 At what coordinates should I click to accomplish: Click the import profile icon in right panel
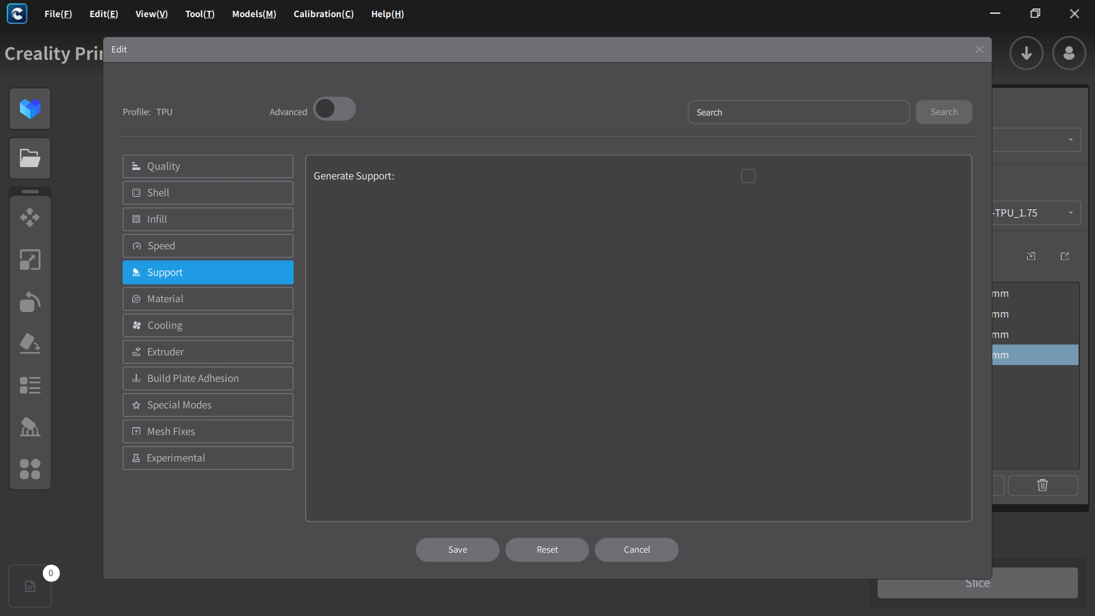pos(1031,256)
